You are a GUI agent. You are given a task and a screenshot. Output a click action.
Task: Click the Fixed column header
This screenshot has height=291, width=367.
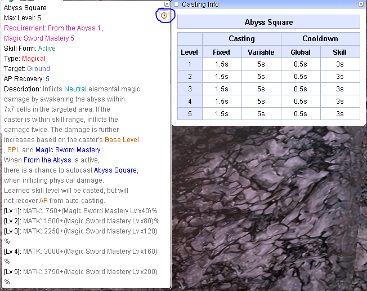click(x=221, y=52)
